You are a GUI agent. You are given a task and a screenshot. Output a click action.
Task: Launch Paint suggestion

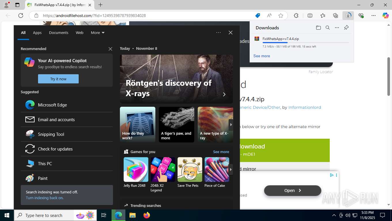click(67, 178)
